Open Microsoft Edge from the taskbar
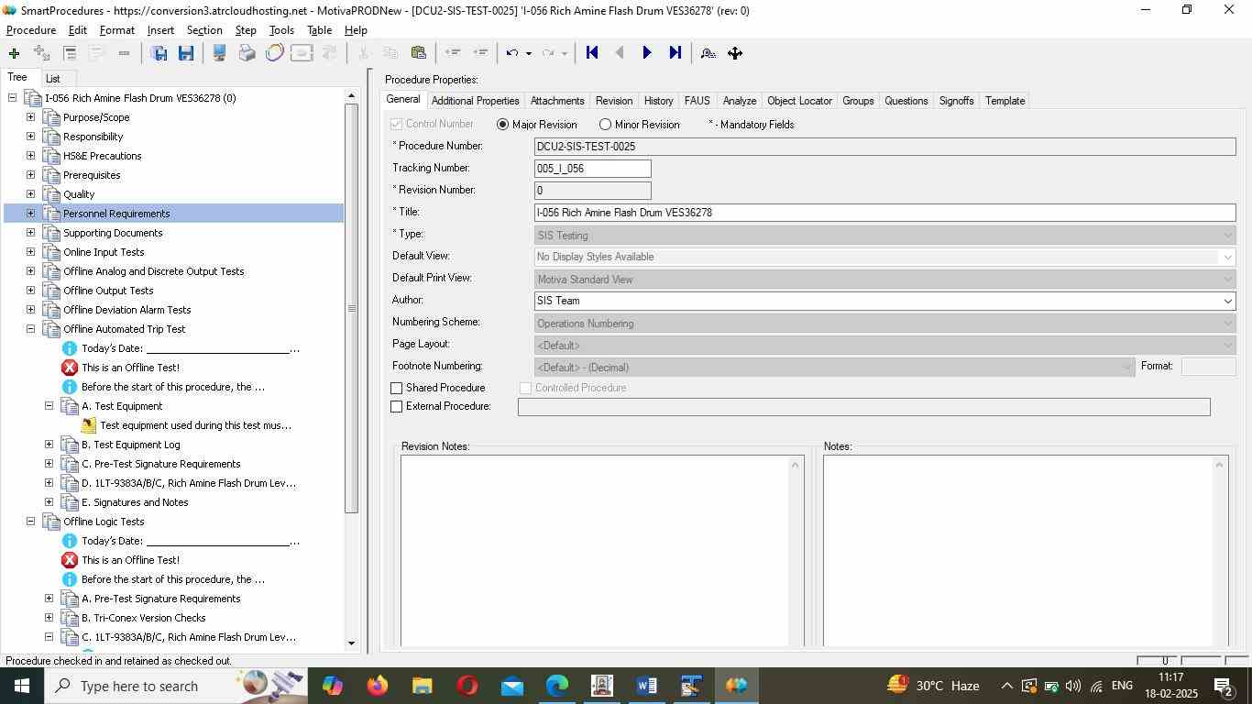This screenshot has height=704, width=1252. pyautogui.click(x=556, y=686)
